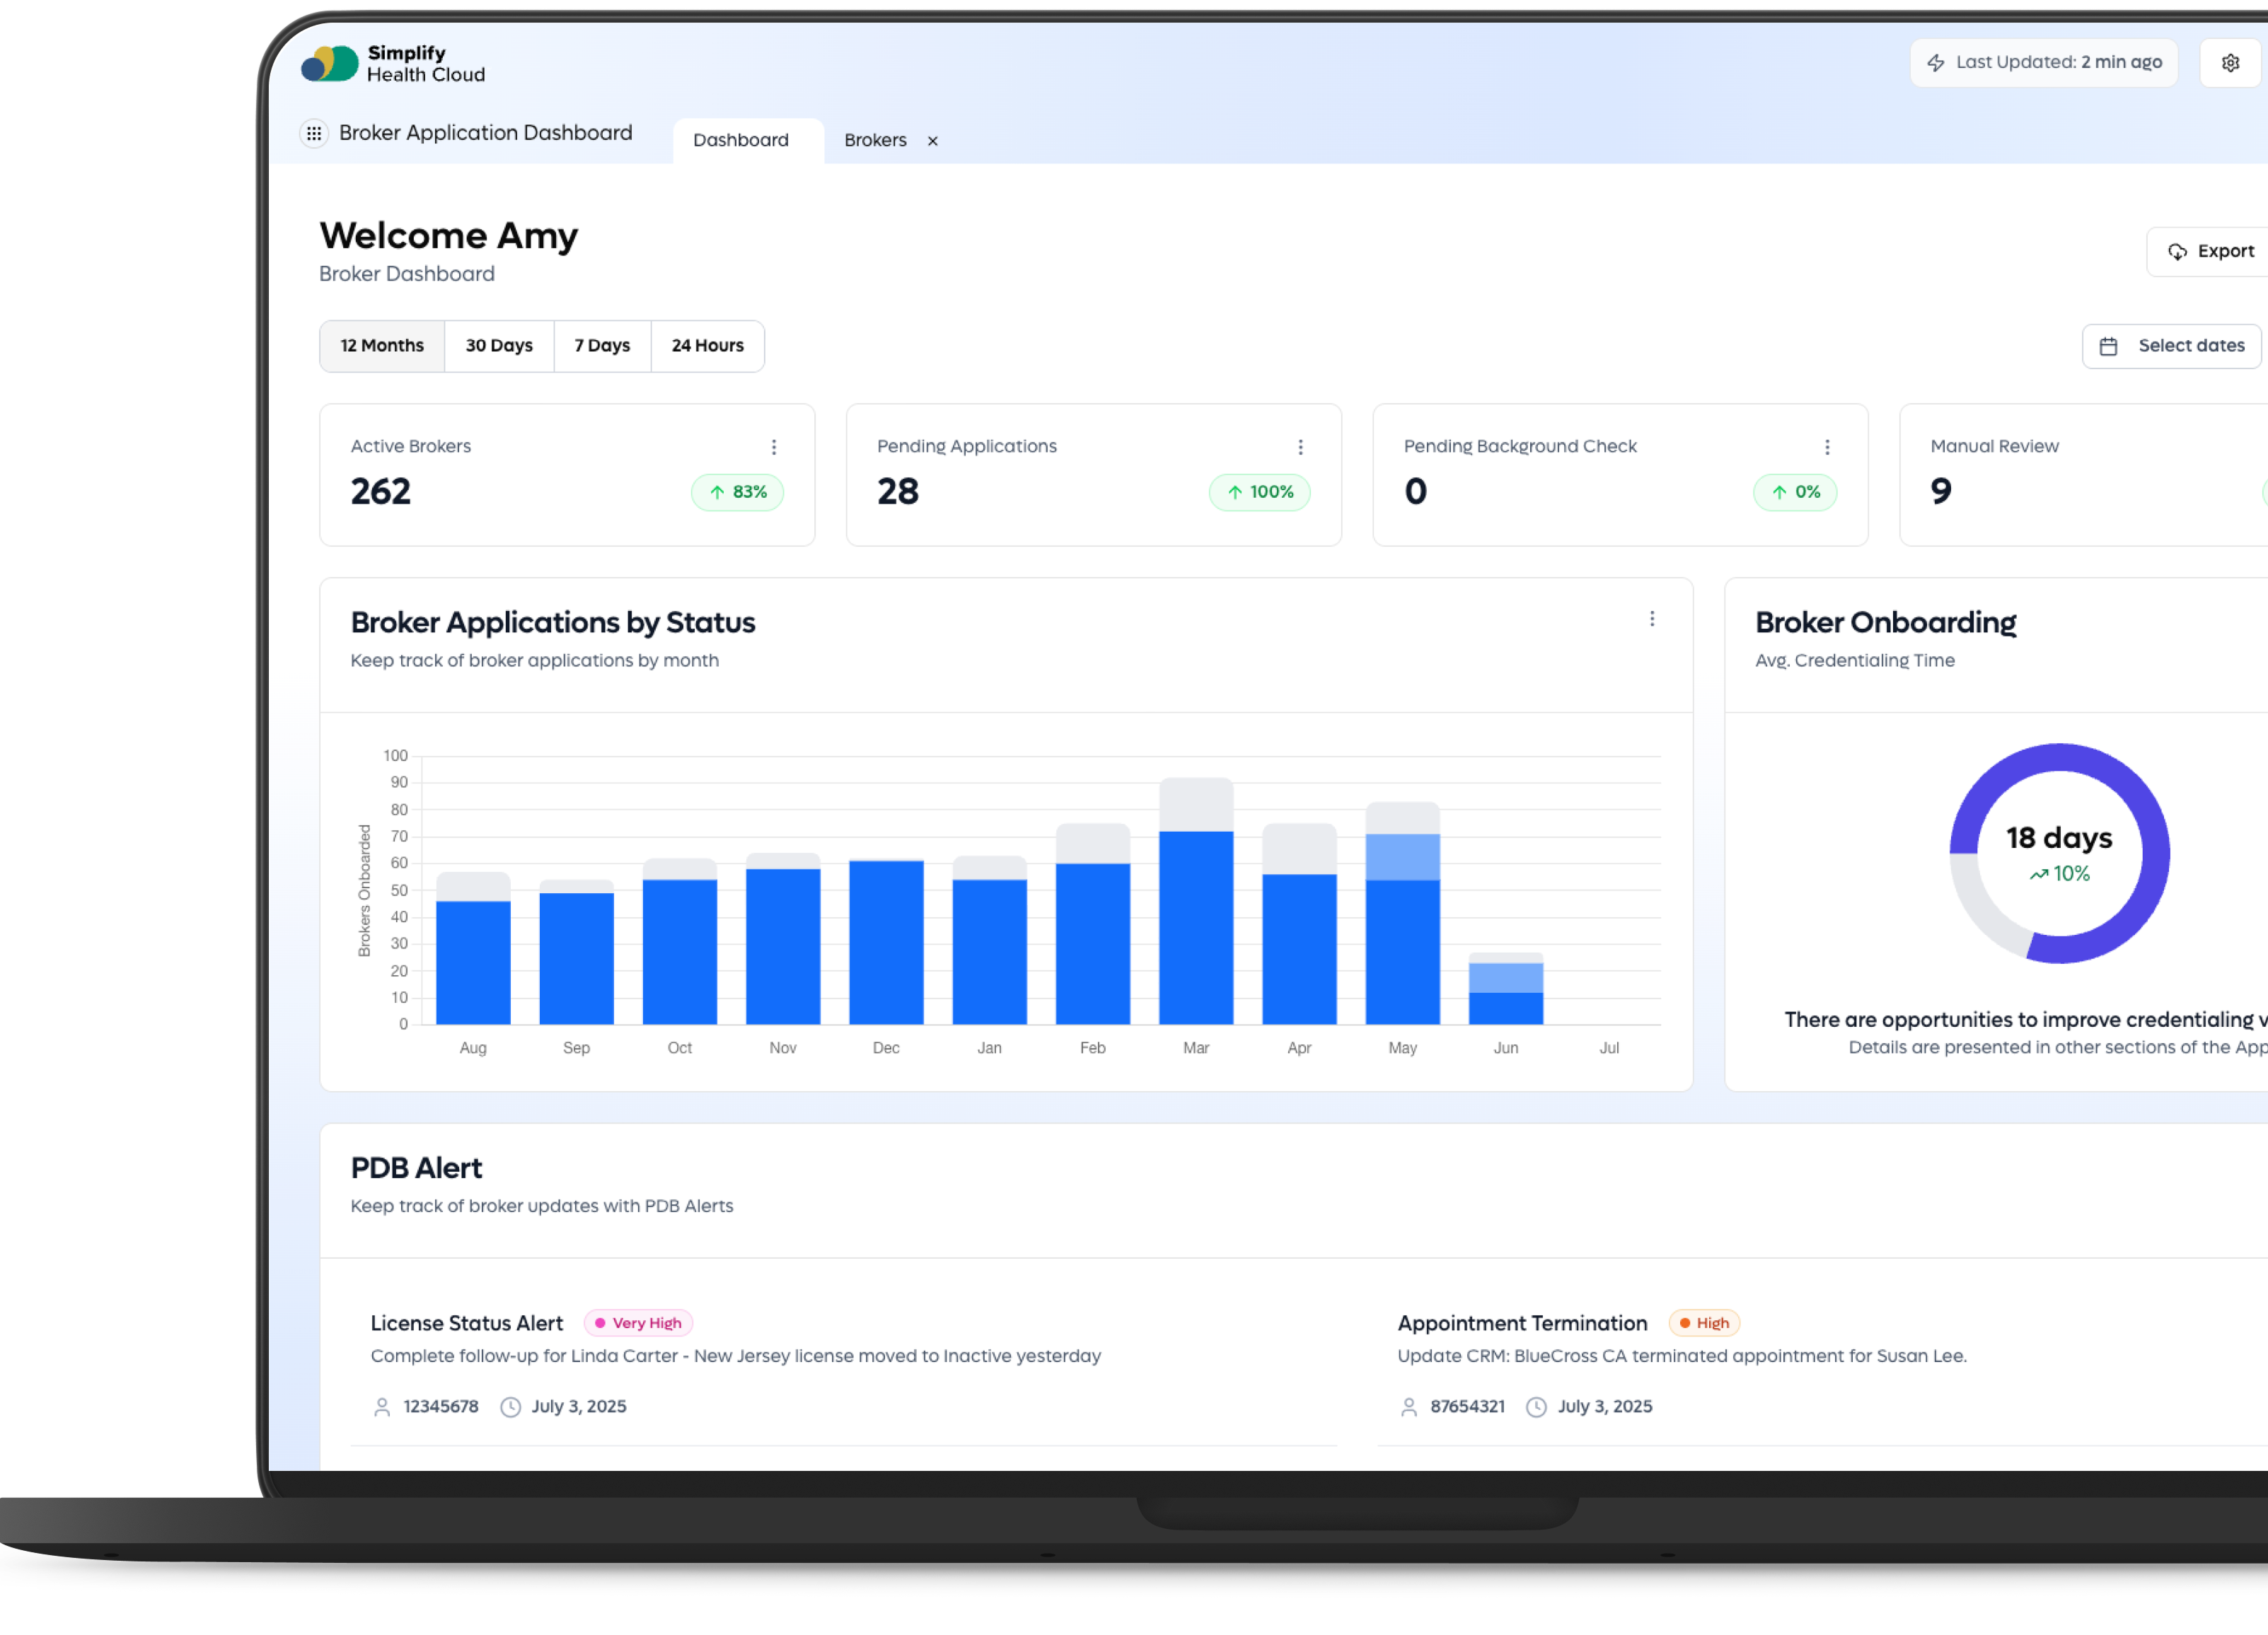The height and width of the screenshot is (1635, 2268).
Task: Click the app grid icon beside Broker Application Dashboard
Action: (315, 133)
